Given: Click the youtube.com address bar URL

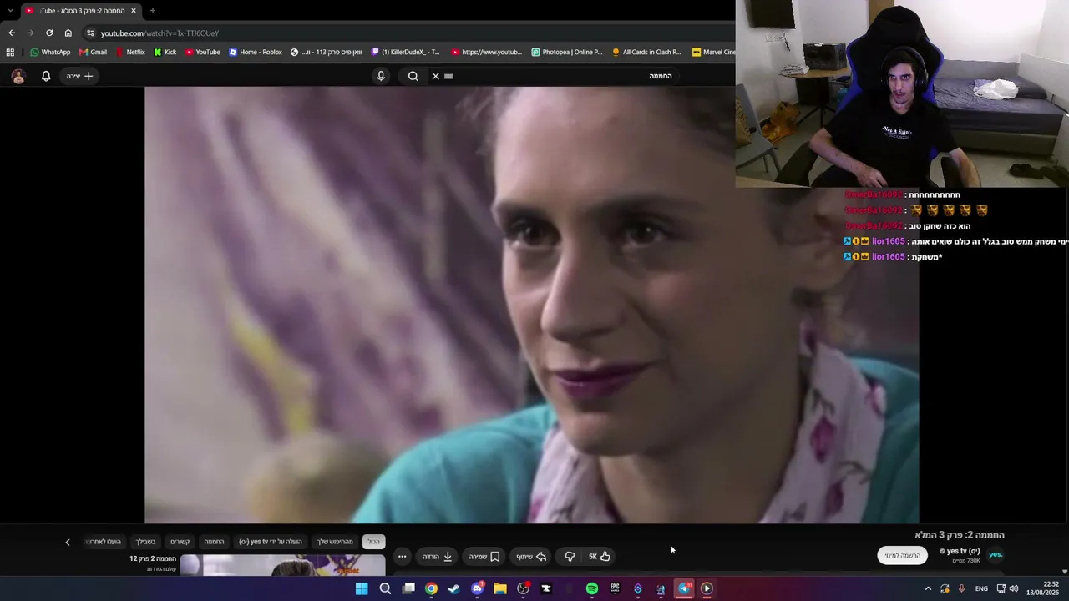Looking at the screenshot, I should [160, 33].
